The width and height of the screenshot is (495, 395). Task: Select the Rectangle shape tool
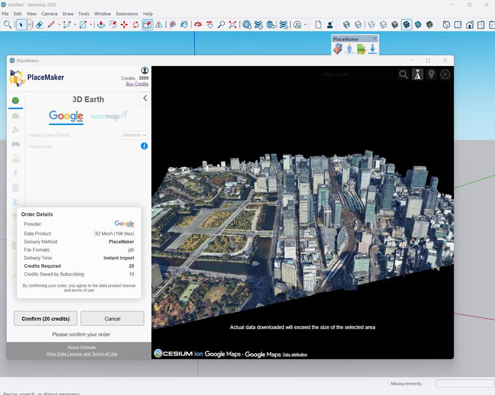click(x=83, y=25)
